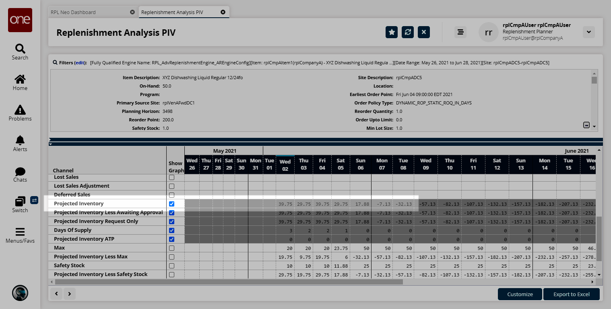Expand the user profile dropdown arrow
Viewport: 611px width, 309px height.
tap(588, 32)
